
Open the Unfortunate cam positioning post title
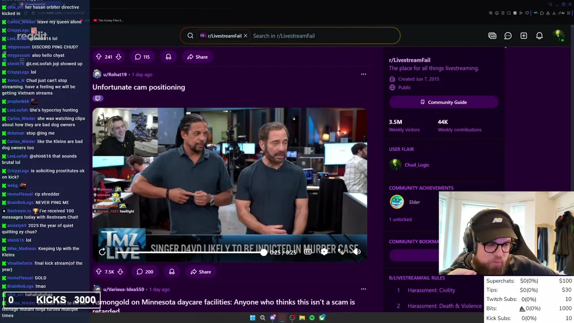[x=139, y=87]
